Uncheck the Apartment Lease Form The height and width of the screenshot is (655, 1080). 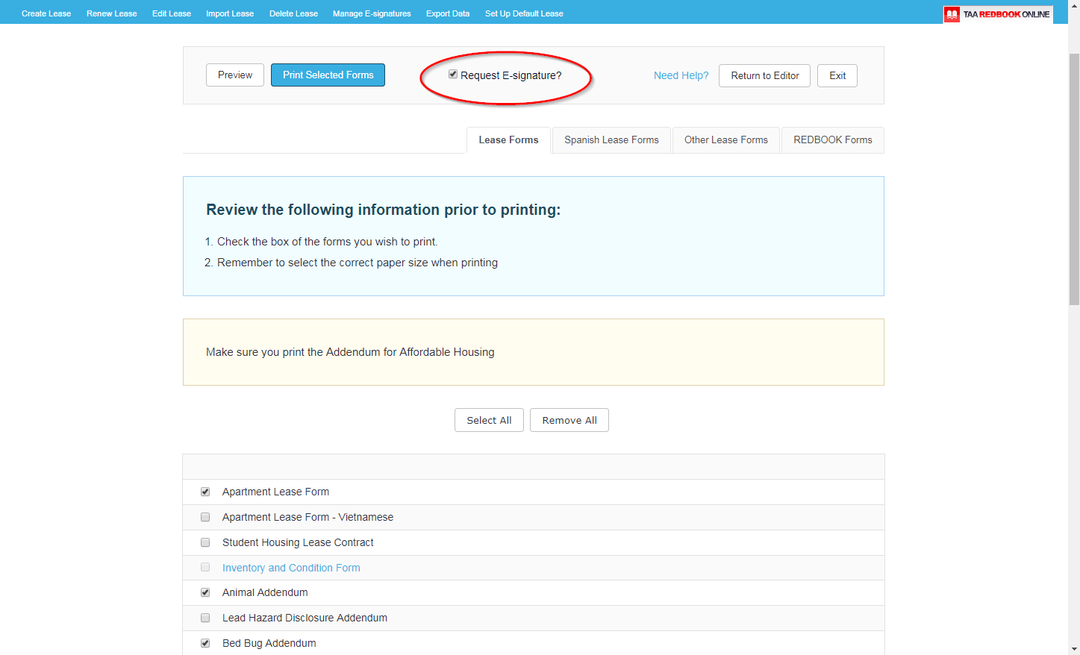point(205,492)
